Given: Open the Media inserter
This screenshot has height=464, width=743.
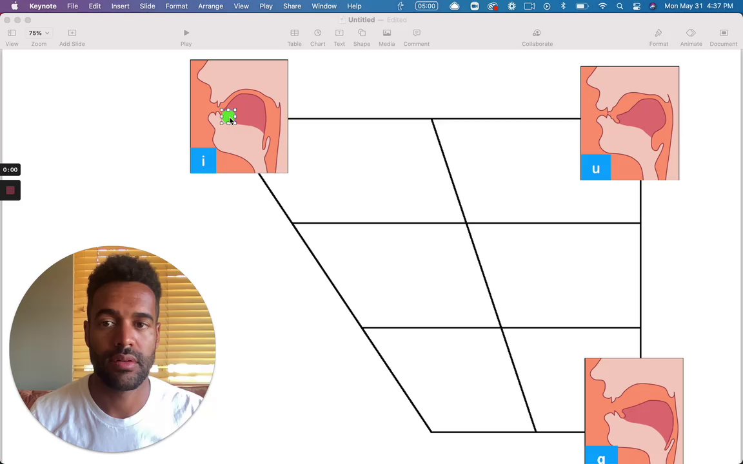Looking at the screenshot, I should [x=387, y=33].
